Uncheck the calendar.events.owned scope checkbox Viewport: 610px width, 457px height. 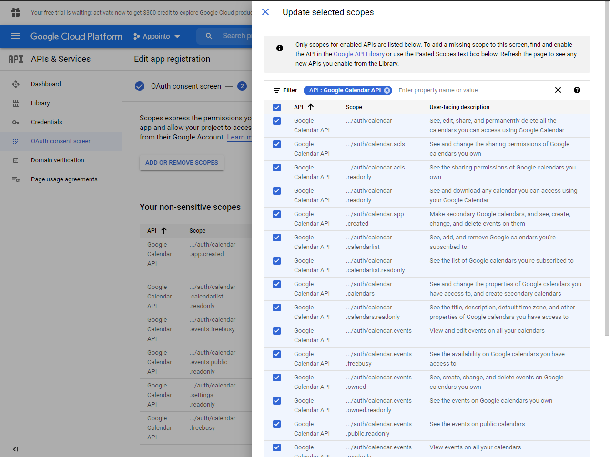(x=277, y=378)
